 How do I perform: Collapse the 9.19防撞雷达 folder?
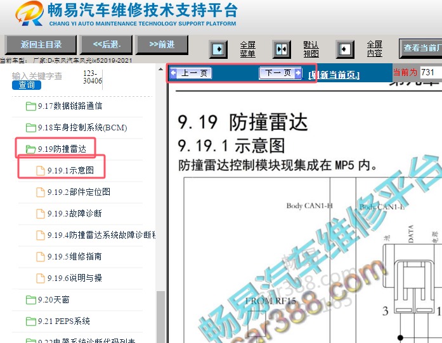[62, 149]
